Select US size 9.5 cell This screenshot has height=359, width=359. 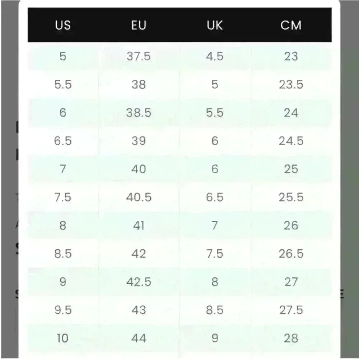[x=63, y=310]
